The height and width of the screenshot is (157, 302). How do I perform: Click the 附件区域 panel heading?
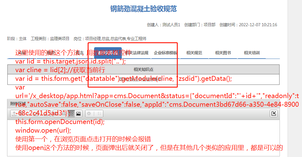tap(18, 104)
